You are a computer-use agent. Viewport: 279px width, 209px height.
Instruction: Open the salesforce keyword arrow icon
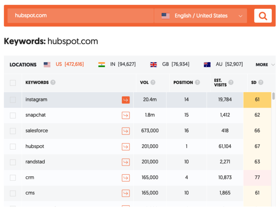126,131
